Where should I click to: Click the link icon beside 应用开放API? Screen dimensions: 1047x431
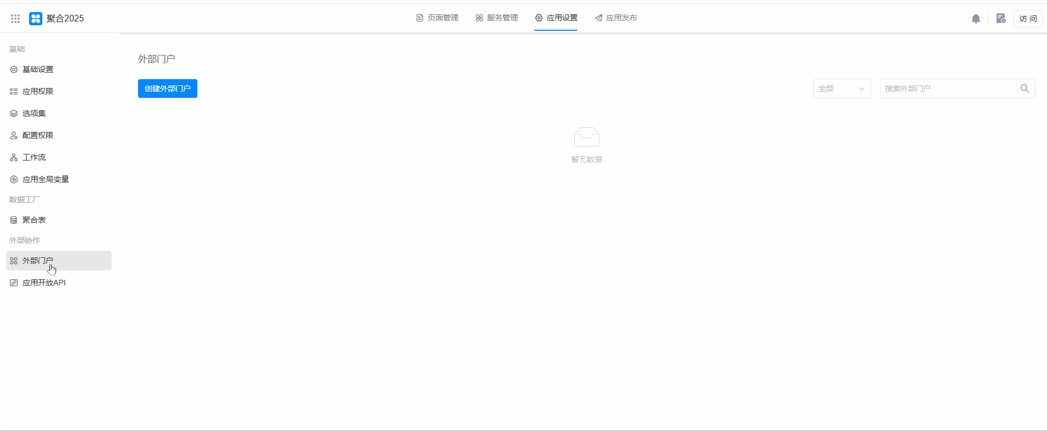pyautogui.click(x=14, y=283)
